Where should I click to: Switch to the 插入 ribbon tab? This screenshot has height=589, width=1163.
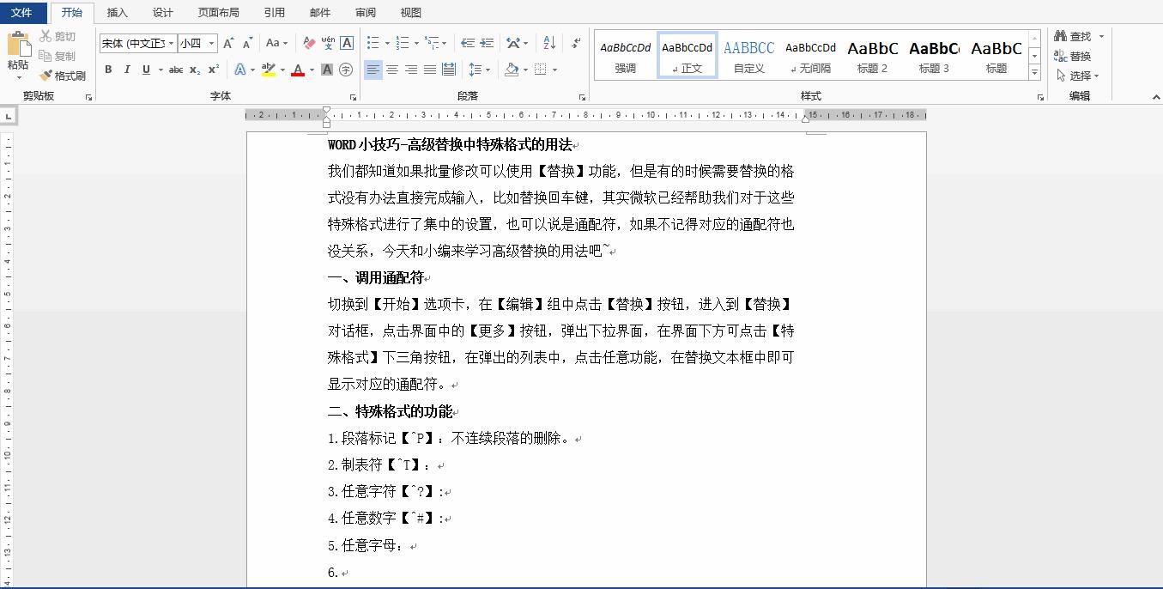(117, 12)
